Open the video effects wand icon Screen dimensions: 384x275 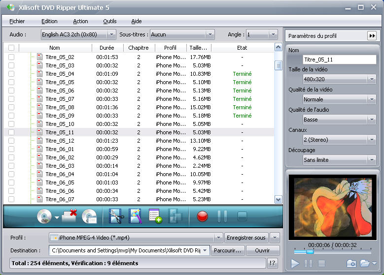click(136, 216)
